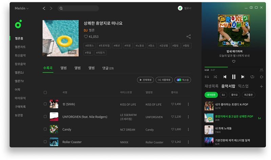Check the box for Candy

[x=45, y=129]
